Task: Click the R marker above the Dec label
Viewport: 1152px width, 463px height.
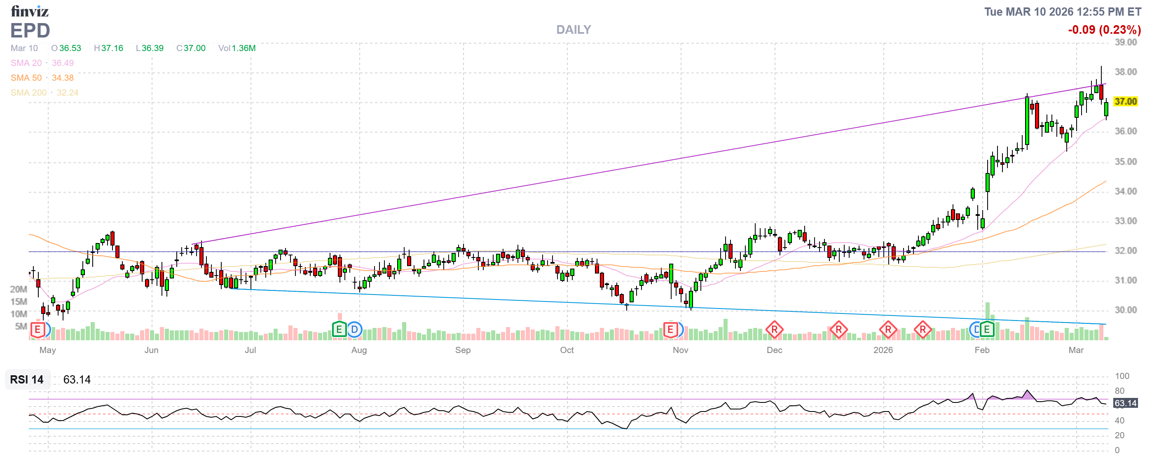Action: 774,330
